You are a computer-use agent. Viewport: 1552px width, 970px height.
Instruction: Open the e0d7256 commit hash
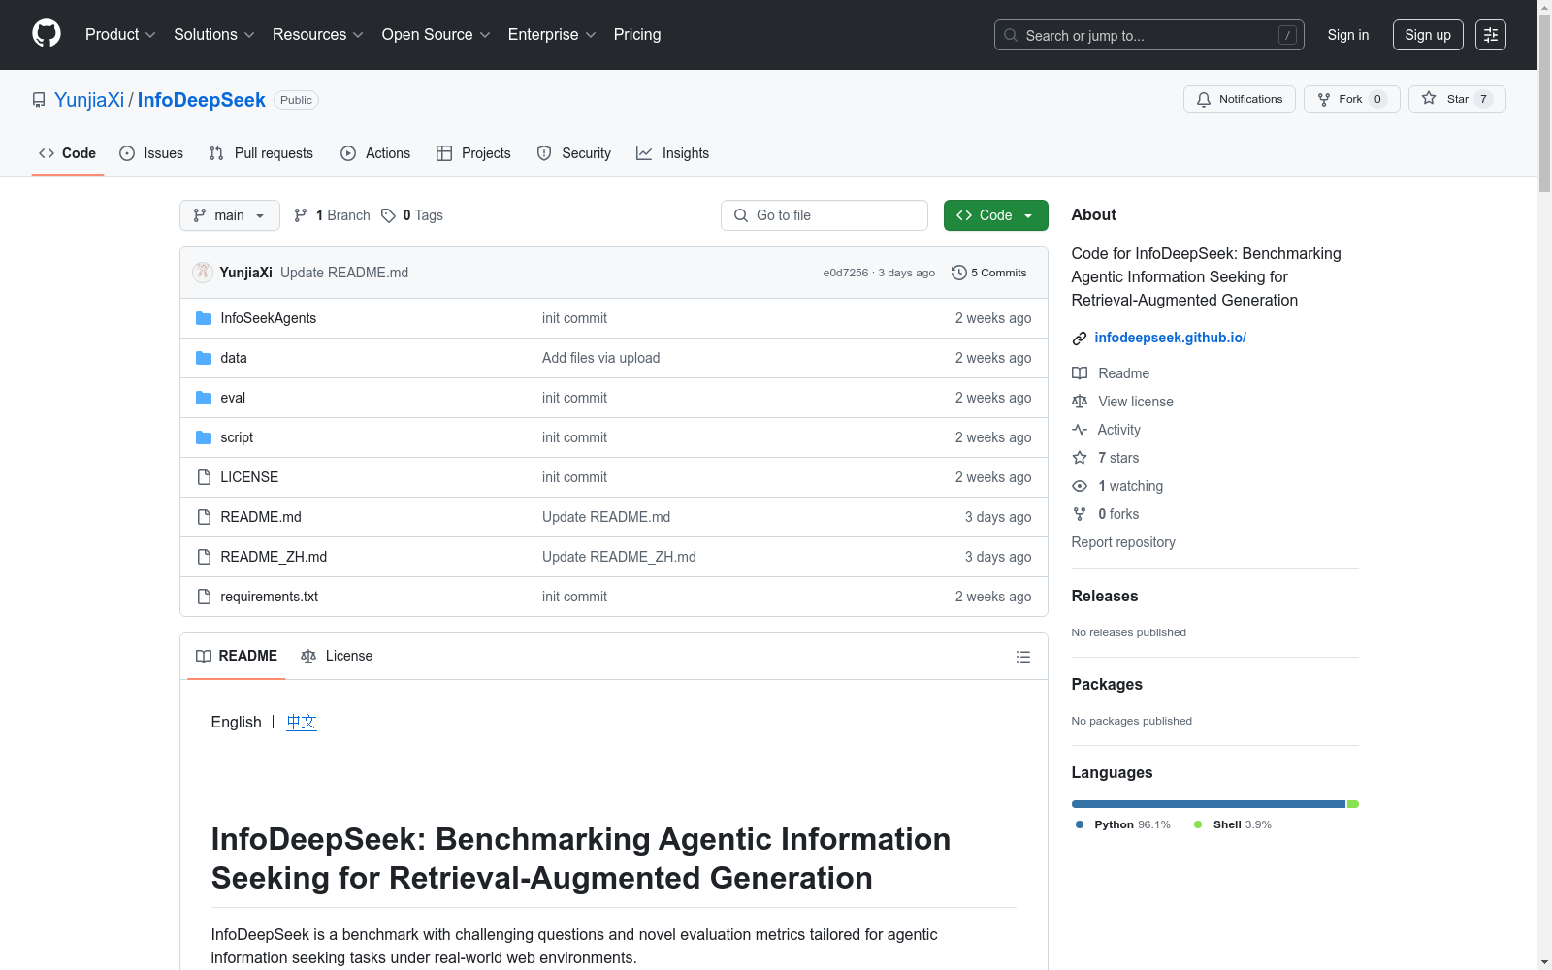846,273
